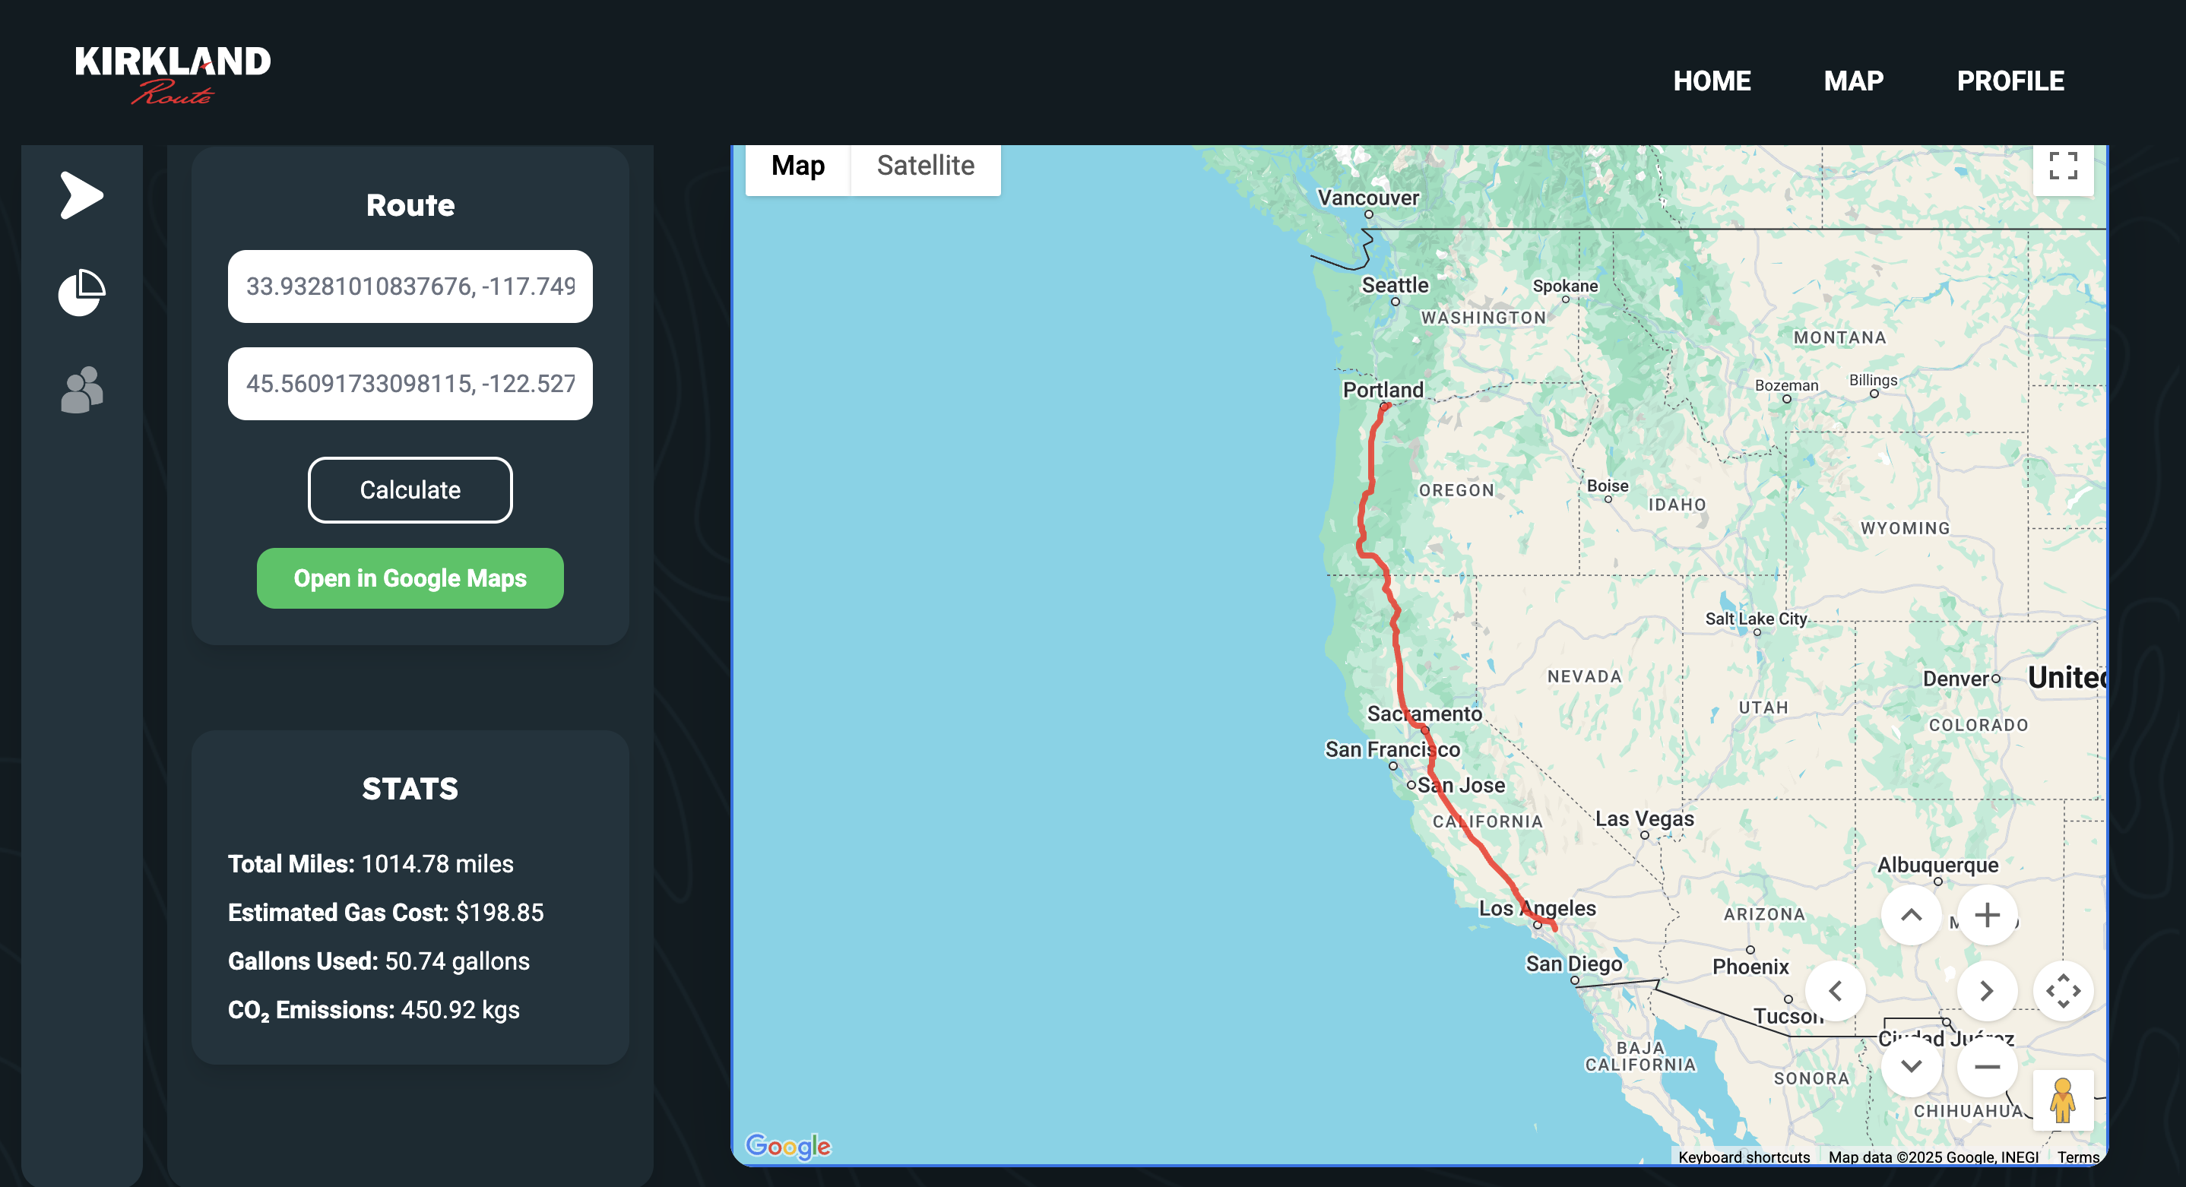This screenshot has width=2186, height=1187.
Task: Click the map recenter camera control icon
Action: click(x=2062, y=990)
